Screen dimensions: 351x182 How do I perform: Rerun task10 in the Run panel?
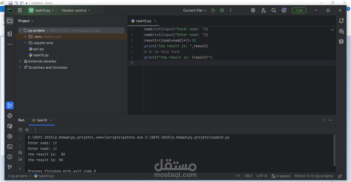tap(21, 130)
